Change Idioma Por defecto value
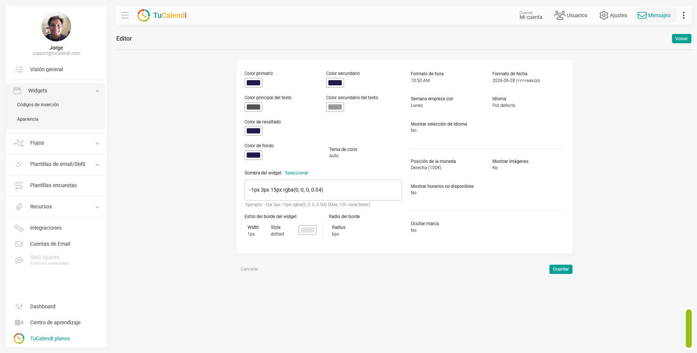The height and width of the screenshot is (353, 697). [504, 105]
